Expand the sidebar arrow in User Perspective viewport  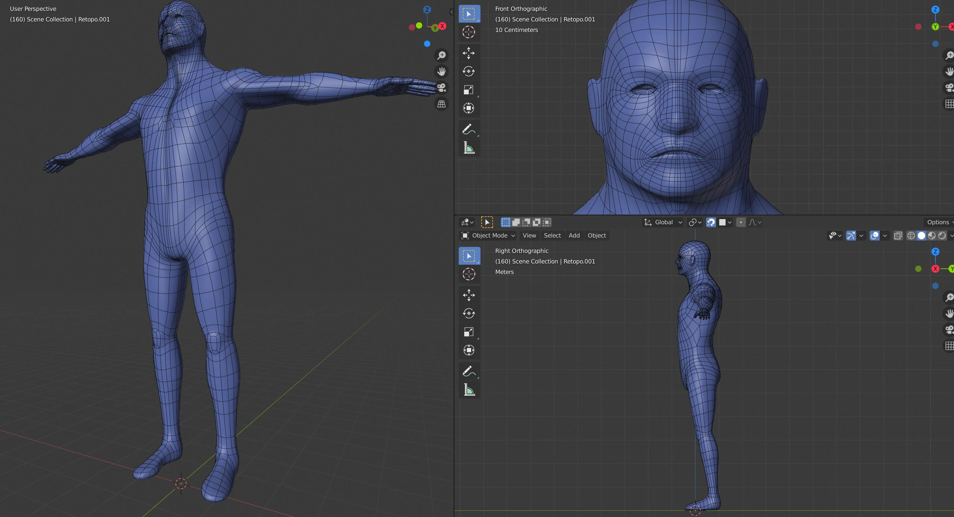[451, 12]
